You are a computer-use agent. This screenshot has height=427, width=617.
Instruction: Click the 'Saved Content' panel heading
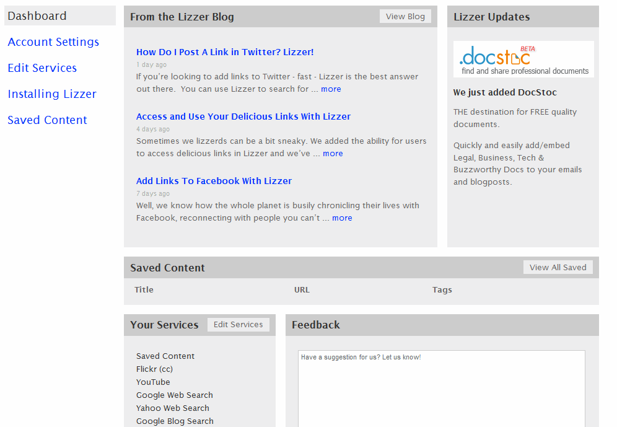point(167,268)
